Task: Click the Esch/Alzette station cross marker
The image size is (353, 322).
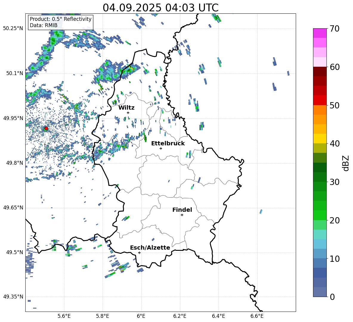Action: [x=139, y=253]
